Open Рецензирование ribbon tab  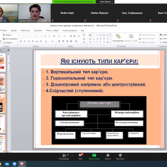click(x=70, y=30)
